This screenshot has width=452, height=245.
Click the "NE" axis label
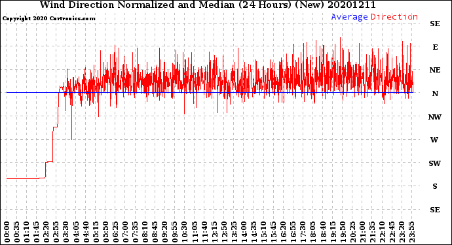pos(435,70)
